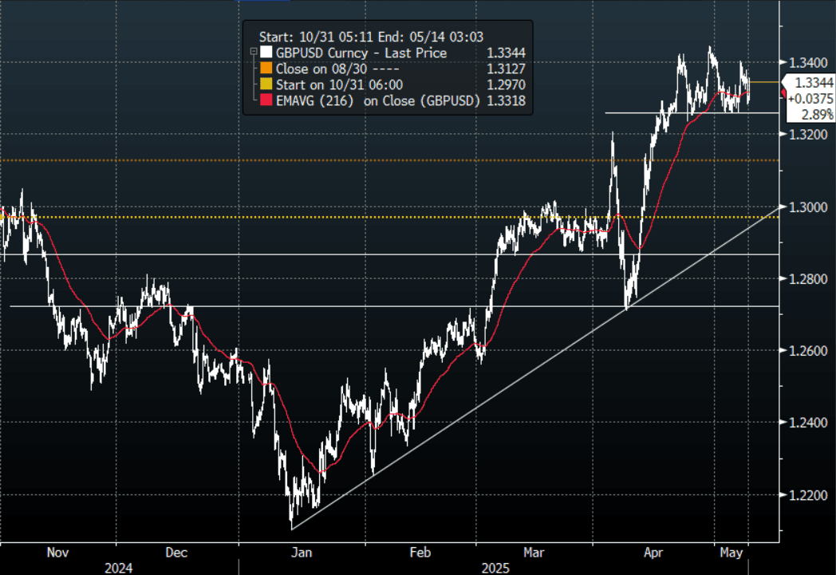Viewport: 836px width, 575px height.
Task: Select 'Start on 10/31 06:00' legend entry
Action: (x=339, y=85)
